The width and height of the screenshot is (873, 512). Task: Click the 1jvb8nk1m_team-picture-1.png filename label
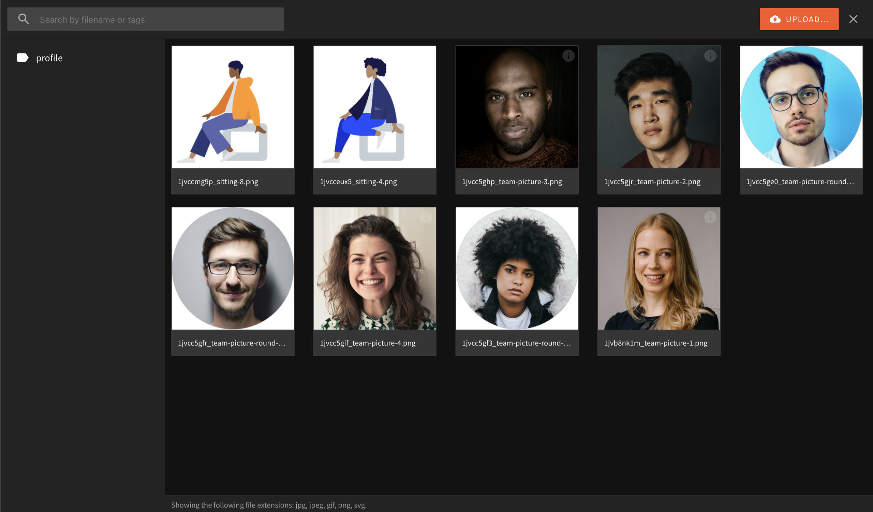point(655,343)
